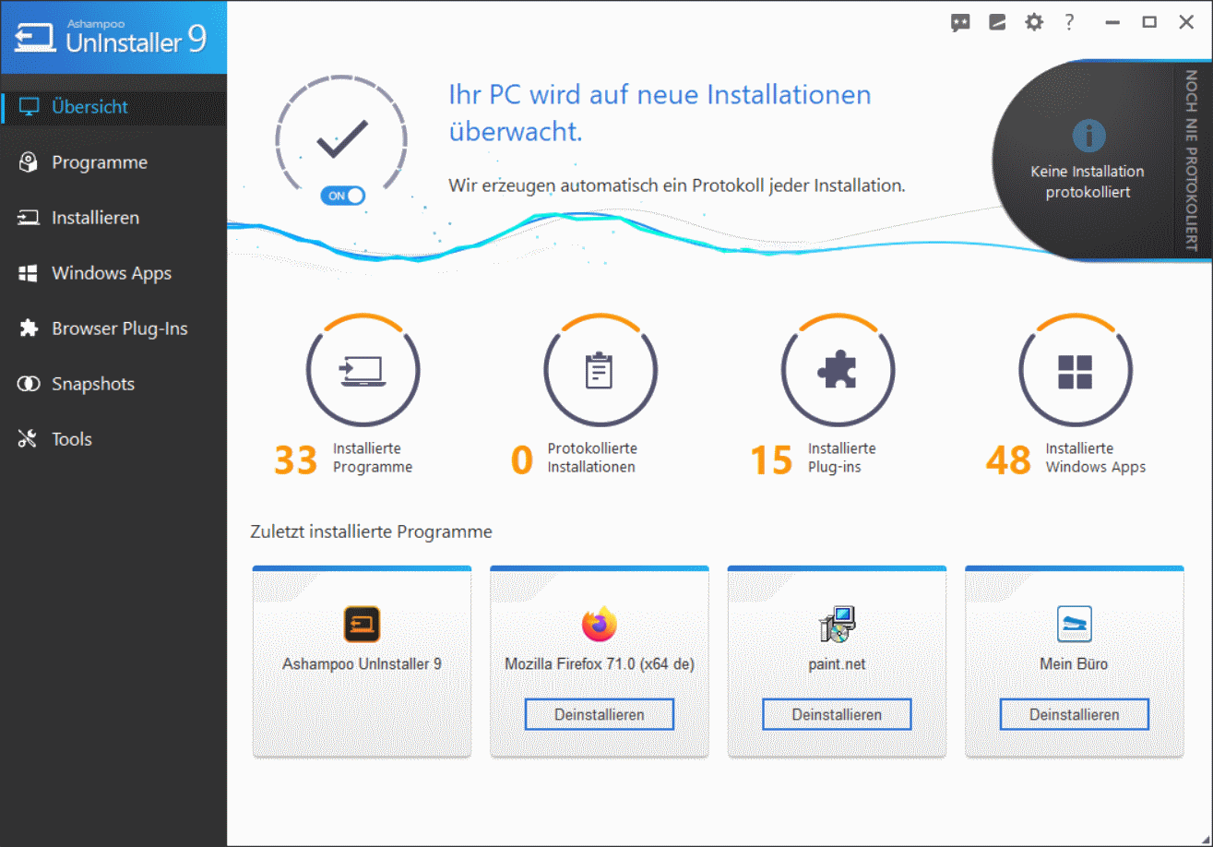Click the info icon in the protocol panel
Screen dimensions: 1213x847
coord(1088,137)
